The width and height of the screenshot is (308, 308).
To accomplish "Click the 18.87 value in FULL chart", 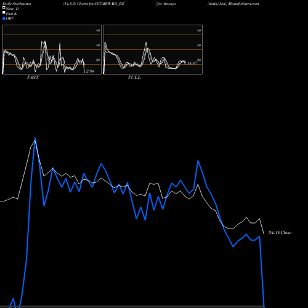I will tap(192, 63).
